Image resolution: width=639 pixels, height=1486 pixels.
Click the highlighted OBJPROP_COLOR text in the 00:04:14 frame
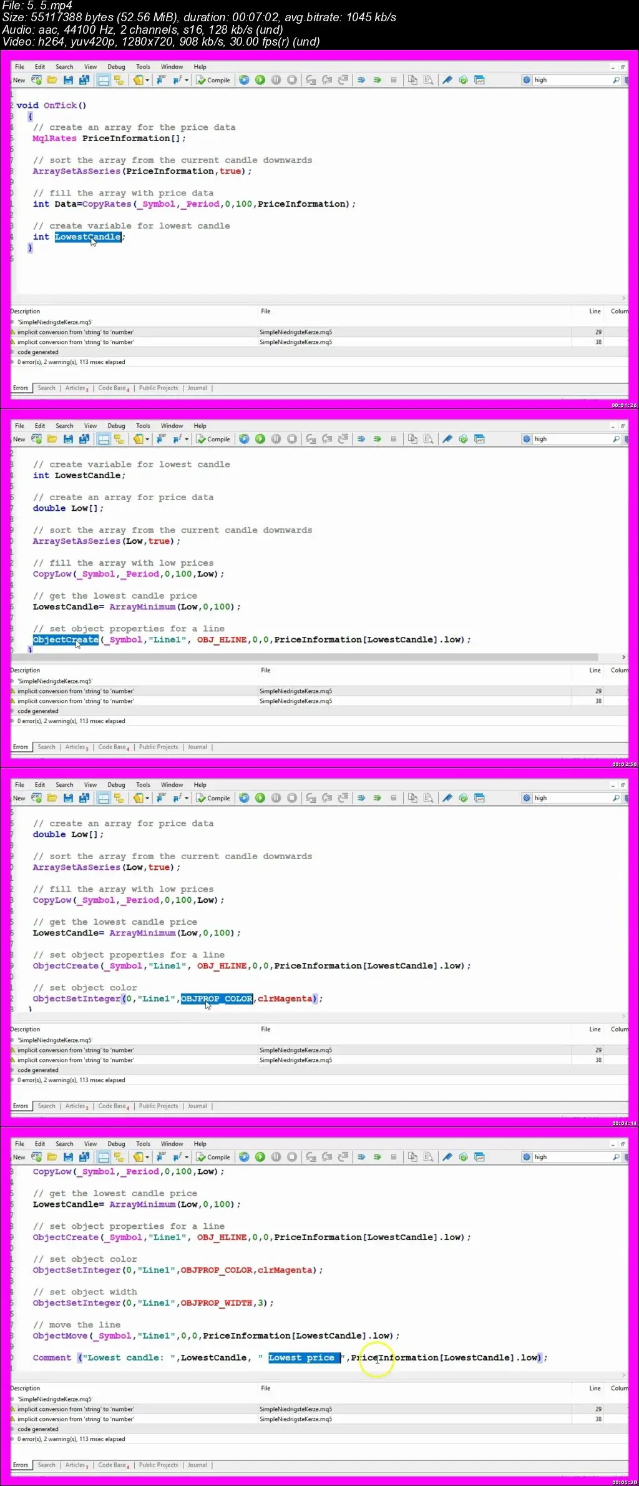click(217, 999)
